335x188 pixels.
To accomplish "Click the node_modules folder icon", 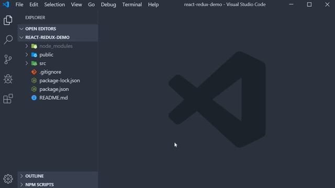I will [34, 46].
